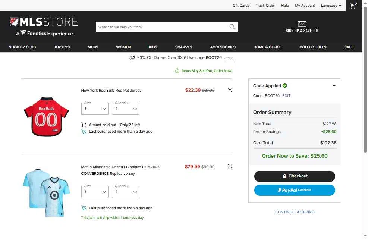The width and height of the screenshot is (368, 239).
Task: Click the Order Summary heading
Action: [272, 113]
